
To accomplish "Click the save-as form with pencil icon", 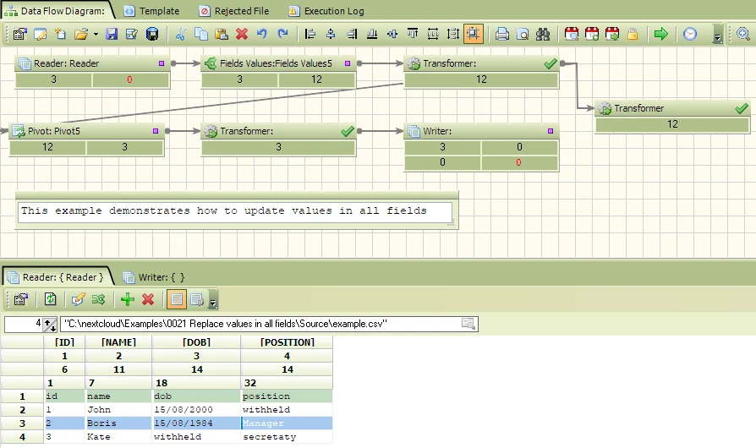I will [x=132, y=34].
